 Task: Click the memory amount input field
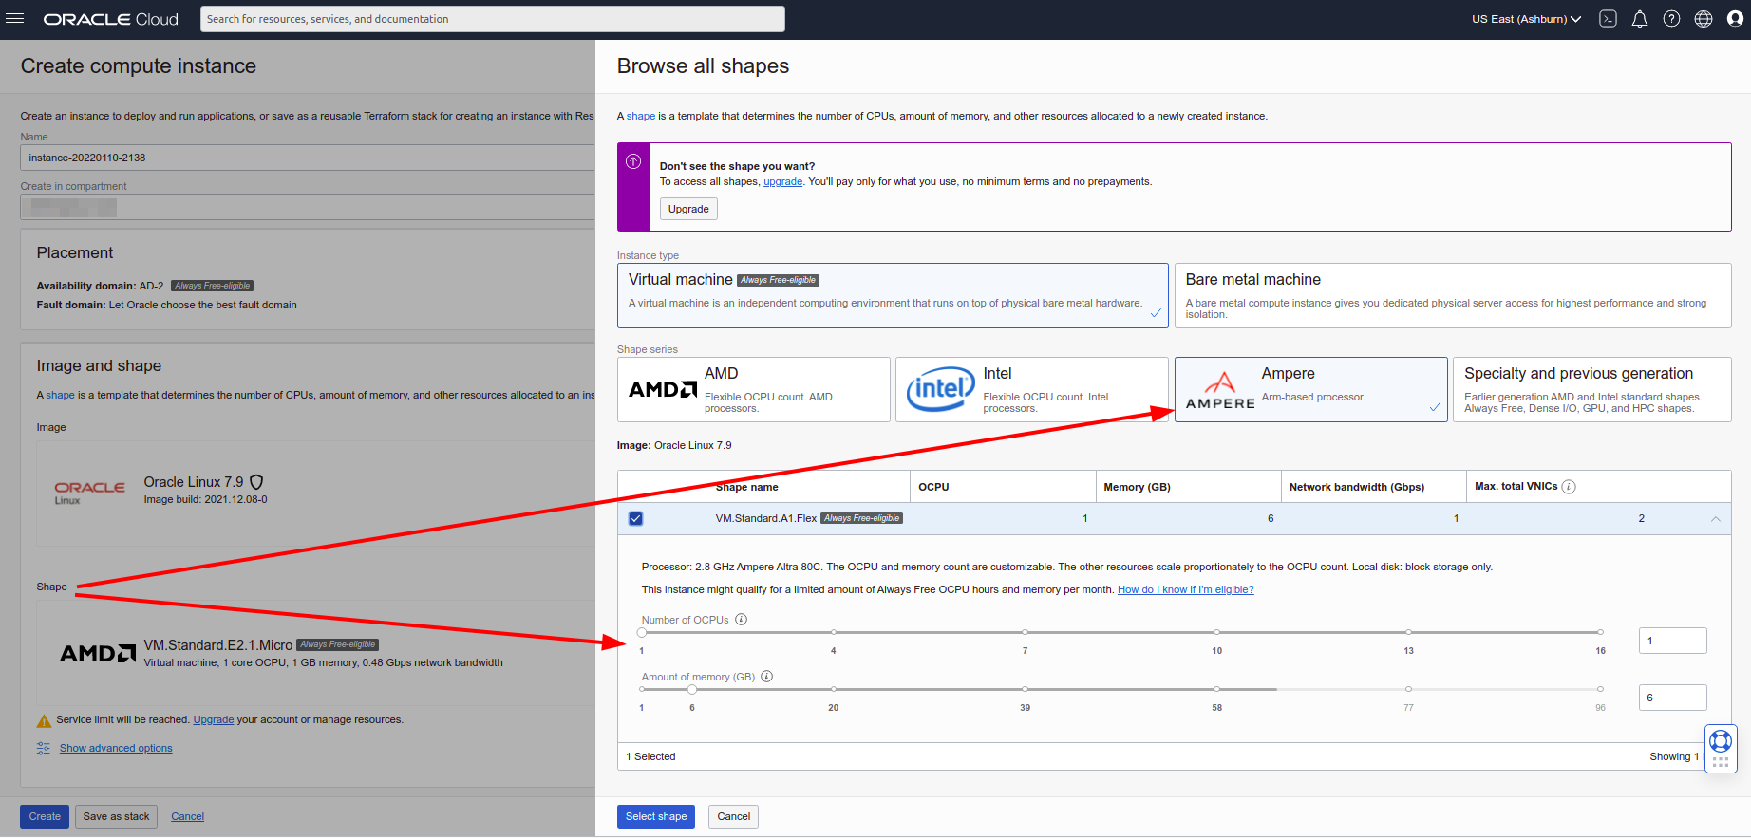tap(1672, 698)
